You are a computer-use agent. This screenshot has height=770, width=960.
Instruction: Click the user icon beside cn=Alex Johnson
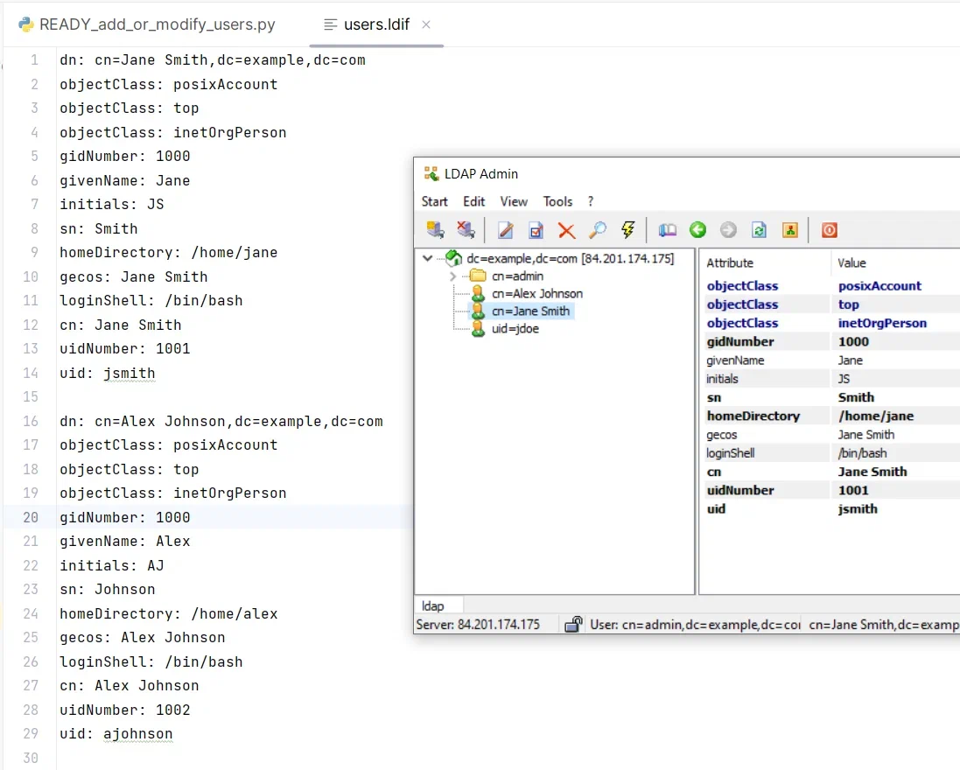(x=478, y=294)
